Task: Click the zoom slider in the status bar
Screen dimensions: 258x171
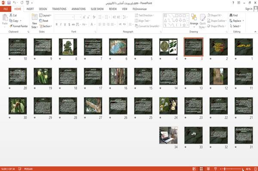Action: (x=232, y=169)
